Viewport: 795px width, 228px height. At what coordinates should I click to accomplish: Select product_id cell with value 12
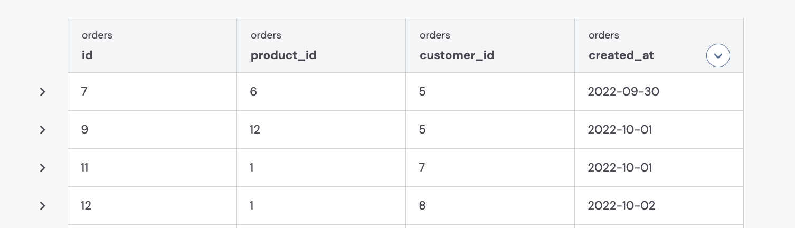click(x=321, y=130)
